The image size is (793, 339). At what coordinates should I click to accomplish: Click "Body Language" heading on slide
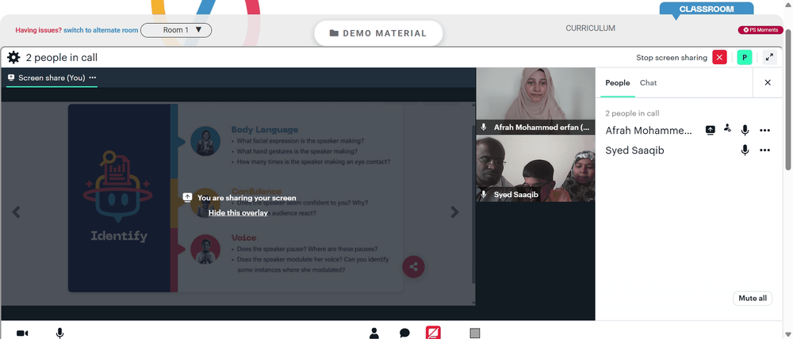[x=265, y=130]
